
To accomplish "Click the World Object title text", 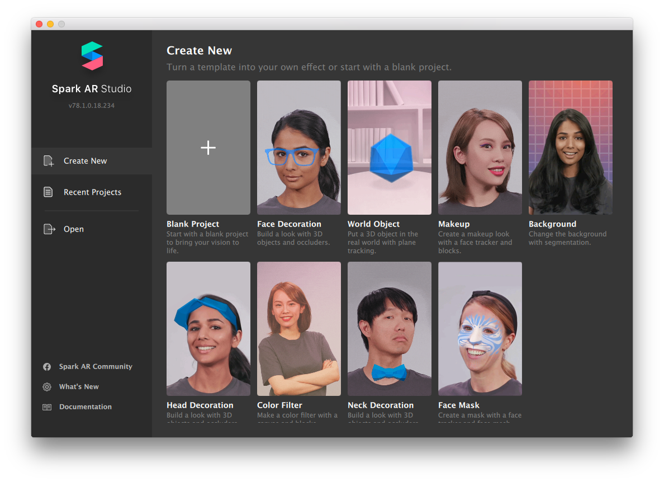I will coord(373,224).
